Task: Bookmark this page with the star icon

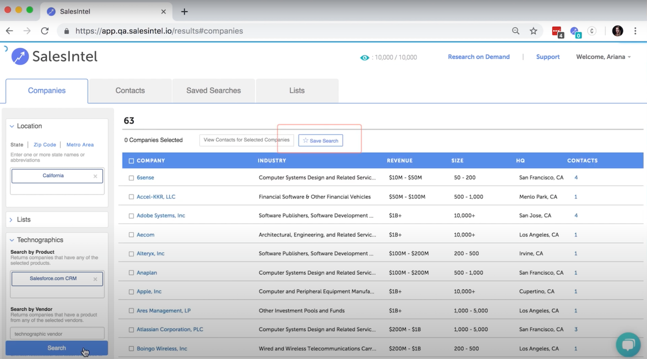Action: click(534, 31)
